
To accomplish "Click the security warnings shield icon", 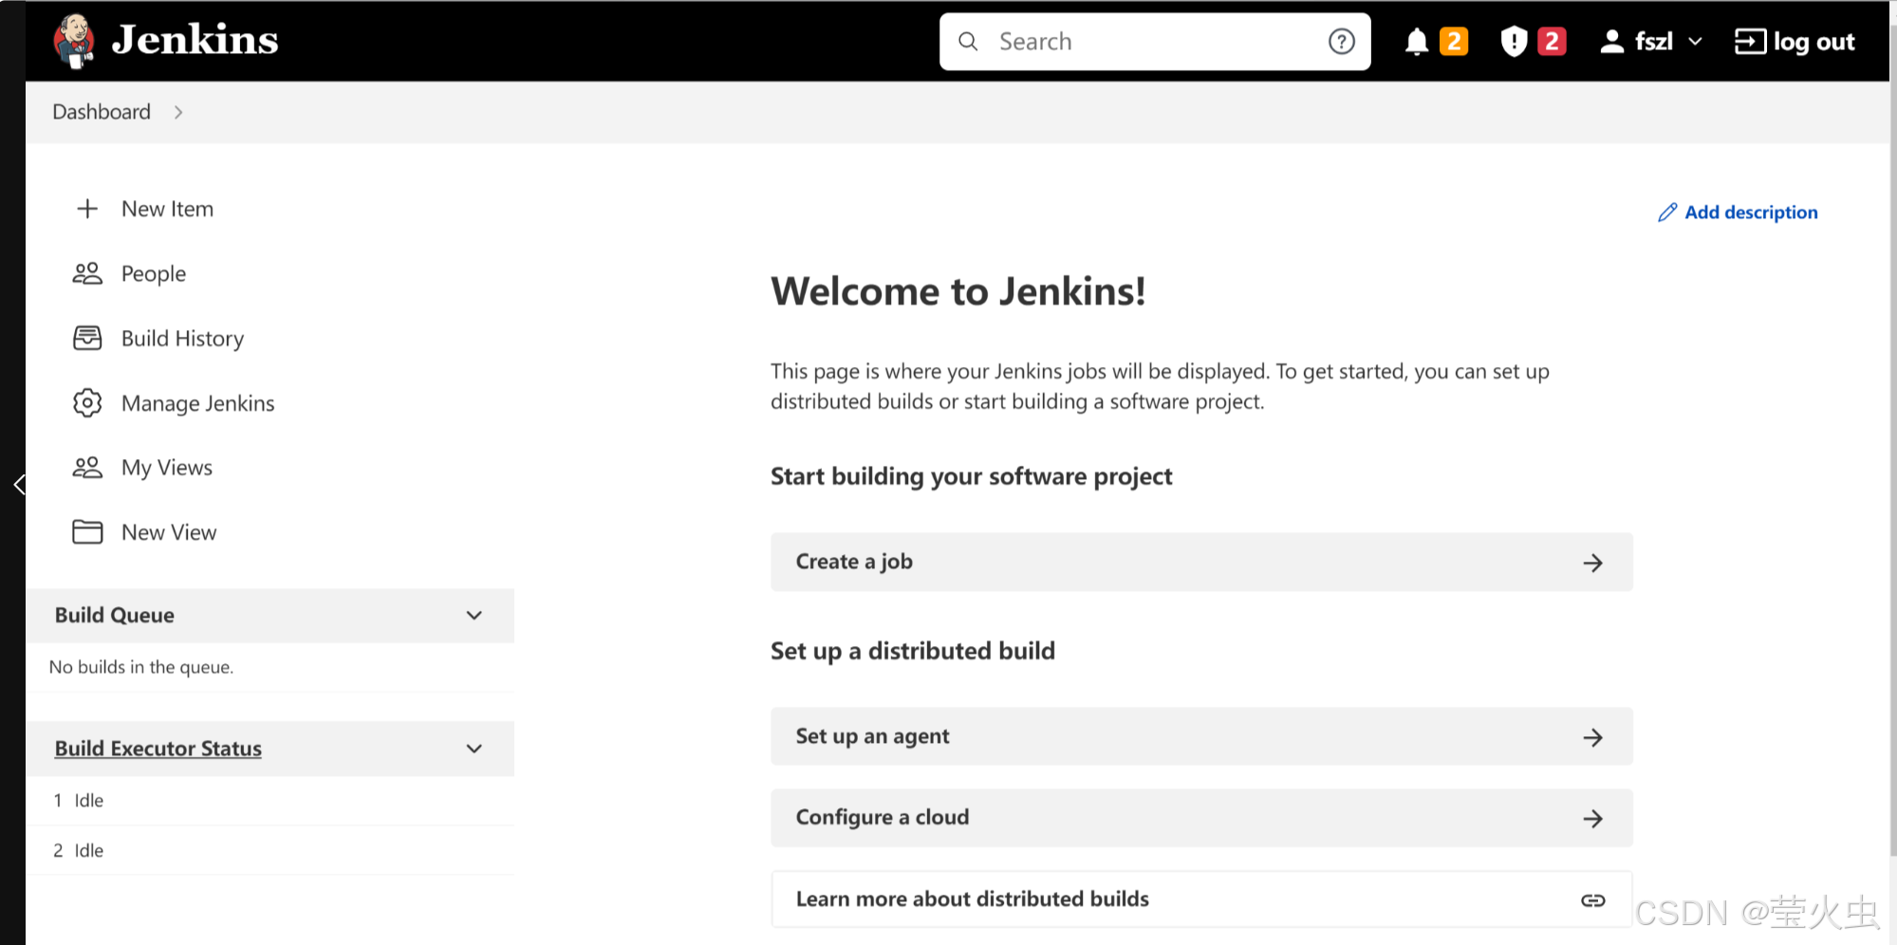I will click(x=1515, y=41).
